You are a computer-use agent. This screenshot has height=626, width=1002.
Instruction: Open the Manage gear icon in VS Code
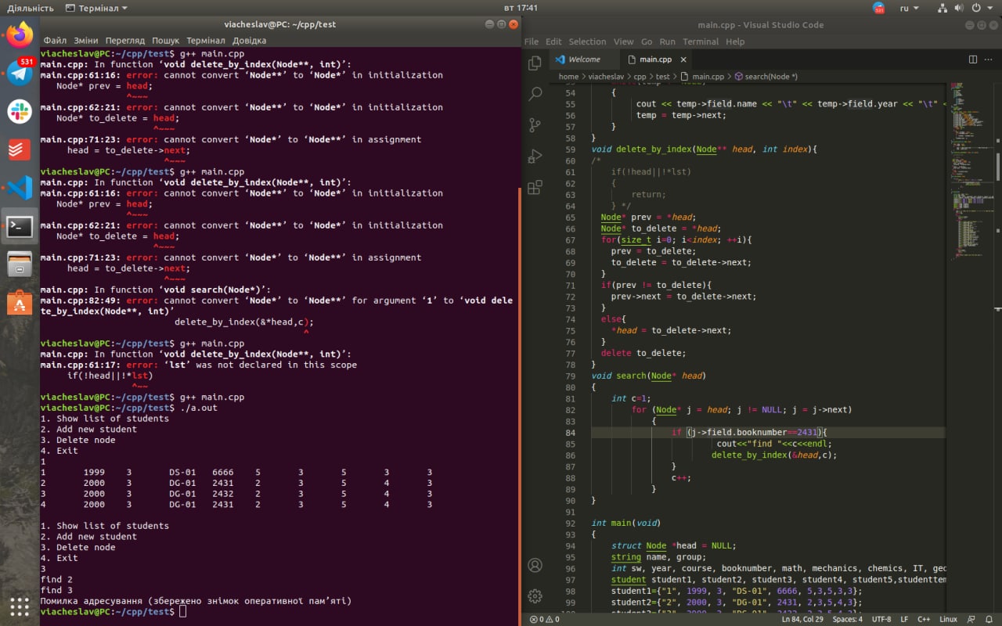tap(535, 596)
